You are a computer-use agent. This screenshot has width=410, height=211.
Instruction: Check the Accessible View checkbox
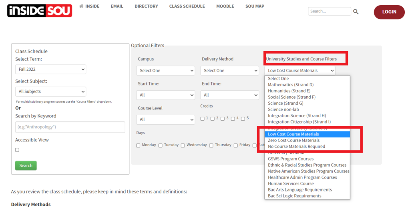(17, 150)
